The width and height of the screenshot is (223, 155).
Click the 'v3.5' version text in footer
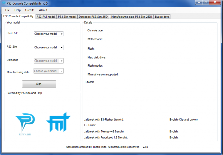[145, 147]
